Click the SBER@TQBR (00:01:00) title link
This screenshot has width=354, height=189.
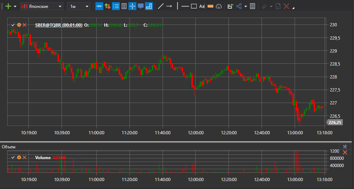coord(59,25)
